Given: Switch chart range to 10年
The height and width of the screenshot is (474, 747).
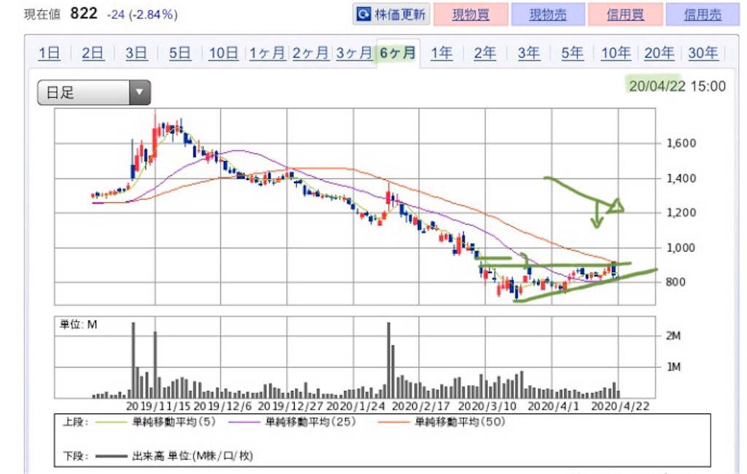Looking at the screenshot, I should pyautogui.click(x=616, y=53).
